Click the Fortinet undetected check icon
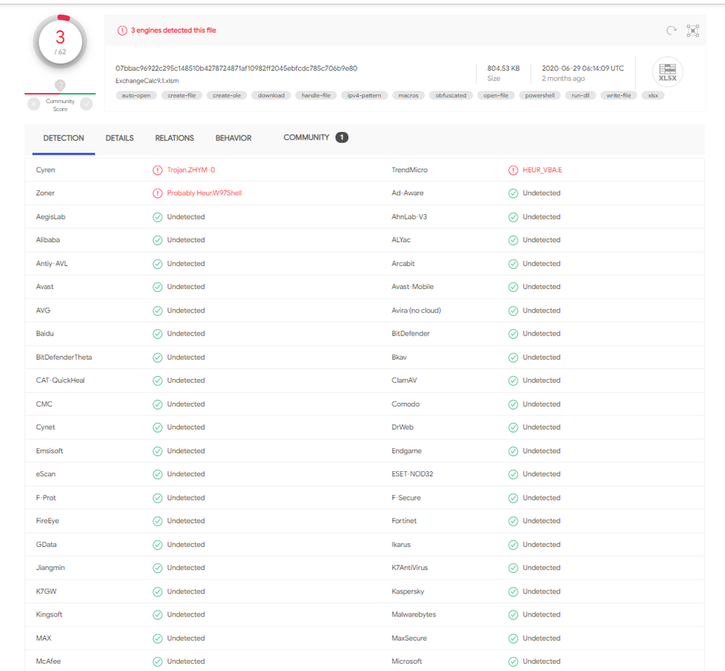 (513, 521)
